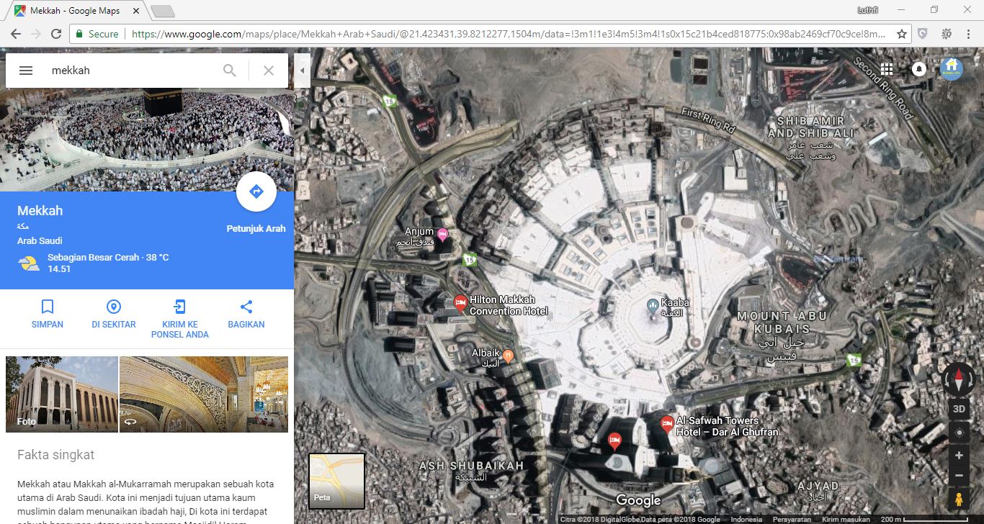Open Chrome's three-dot customize menu
The image size is (984, 524).
pyautogui.click(x=968, y=33)
